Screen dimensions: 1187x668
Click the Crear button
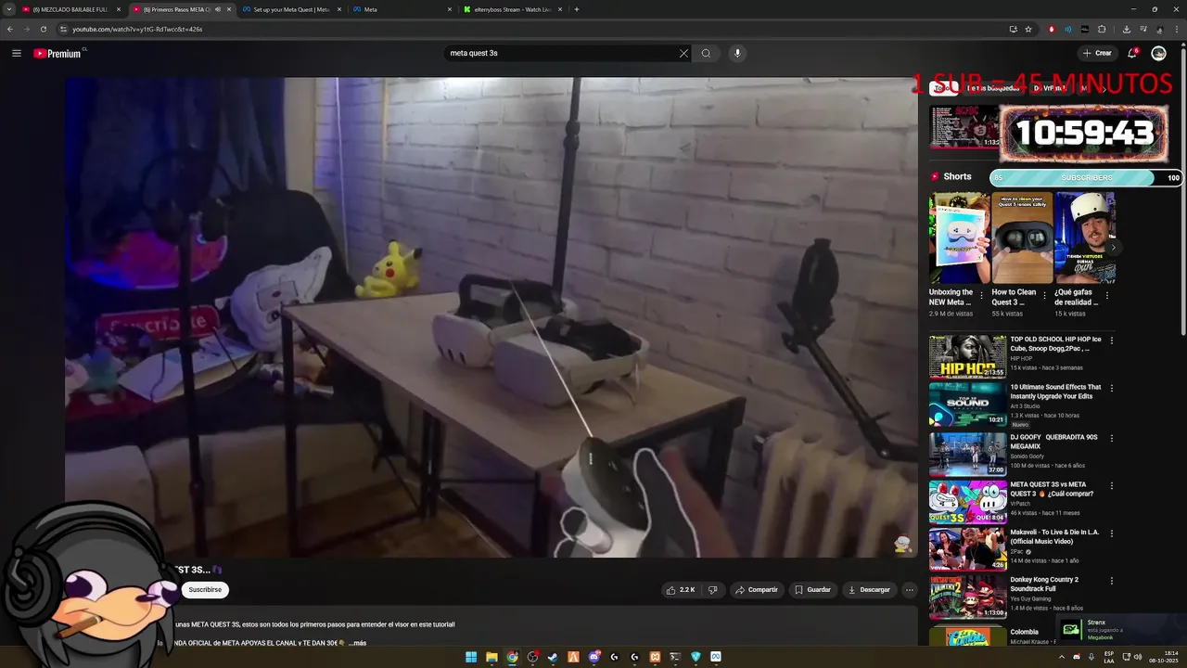click(x=1096, y=53)
